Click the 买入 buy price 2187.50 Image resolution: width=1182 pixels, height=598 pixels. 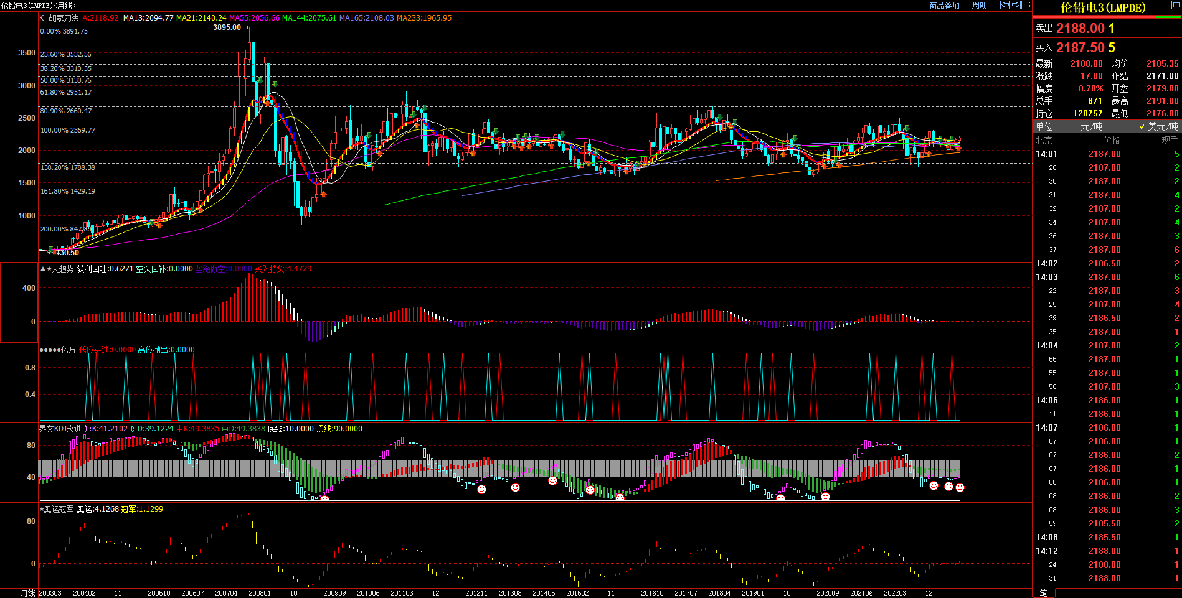tap(1080, 48)
